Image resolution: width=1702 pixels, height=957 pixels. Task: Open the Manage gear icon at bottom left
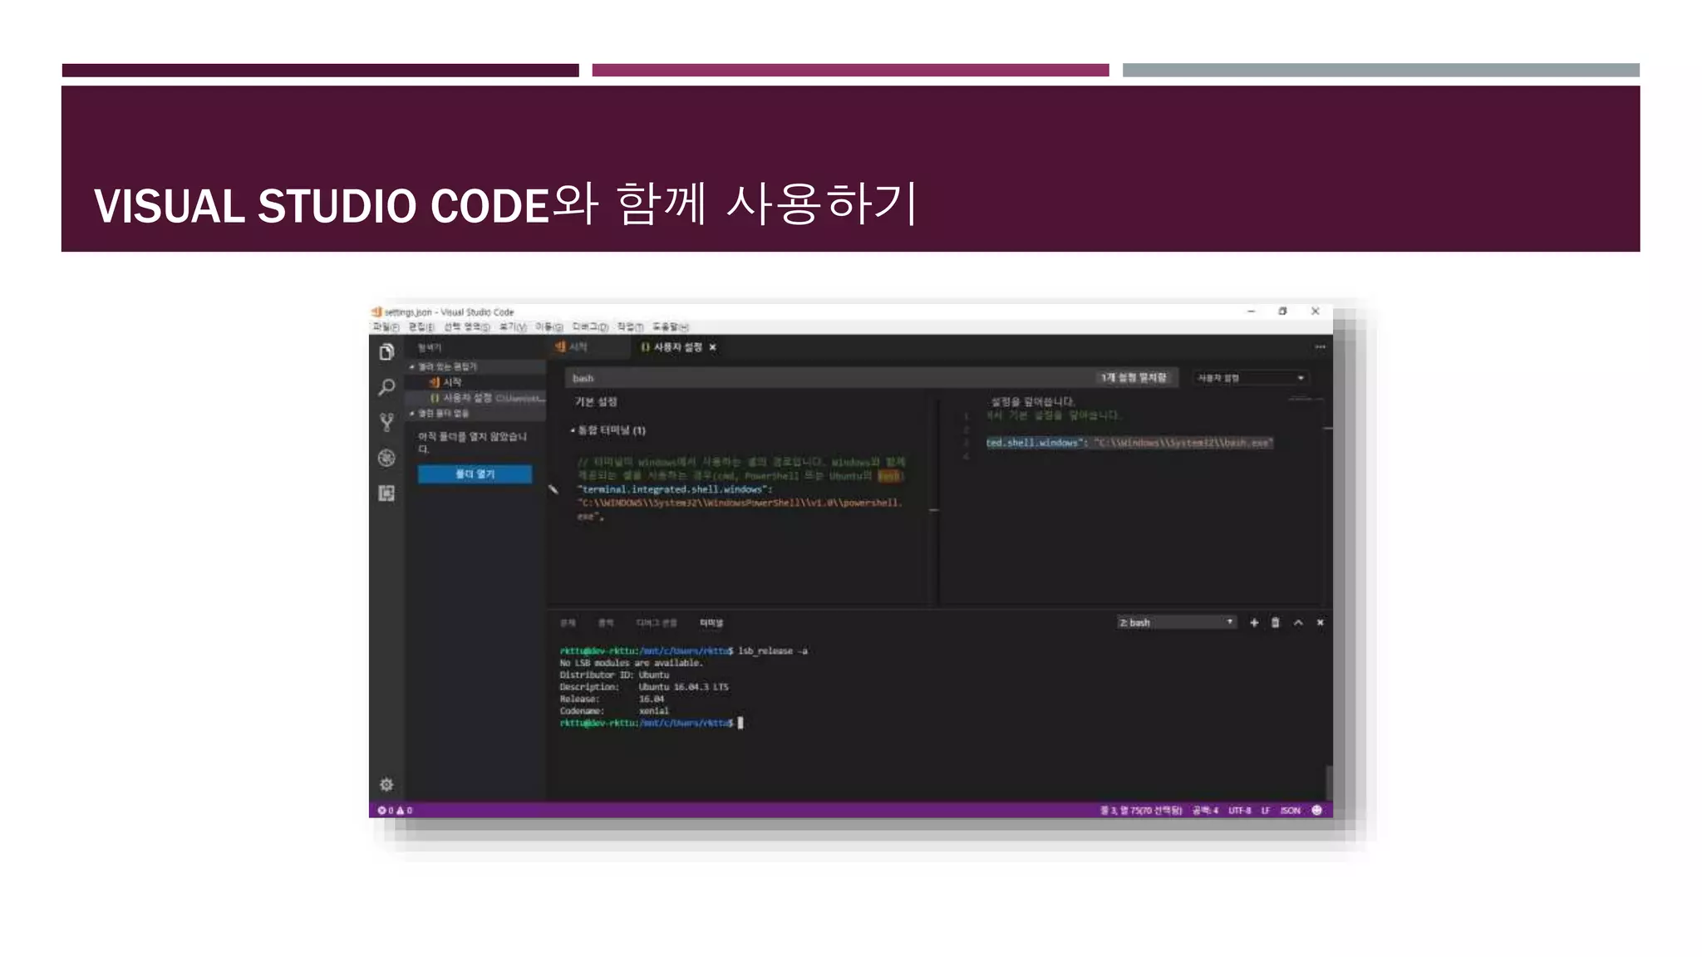pos(386,784)
